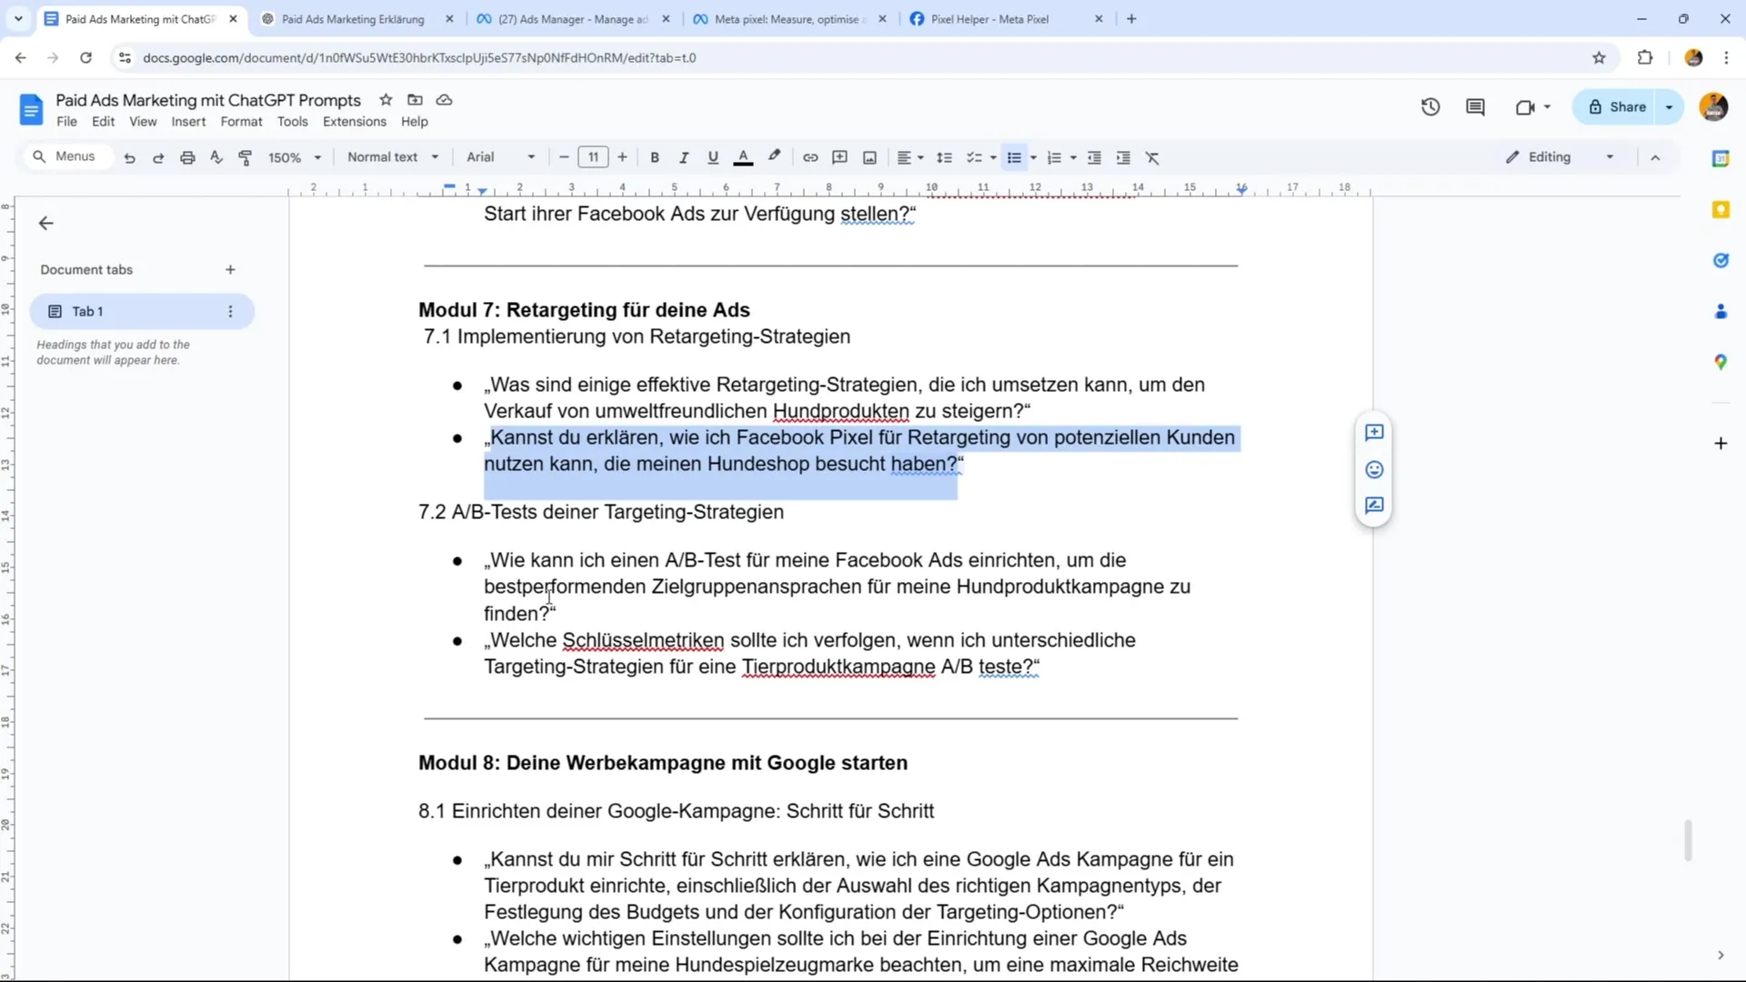The image size is (1746, 982).
Task: Open line and paragraph spacing icon
Action: (x=944, y=157)
